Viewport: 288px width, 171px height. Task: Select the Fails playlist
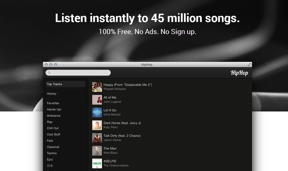(x=50, y=141)
